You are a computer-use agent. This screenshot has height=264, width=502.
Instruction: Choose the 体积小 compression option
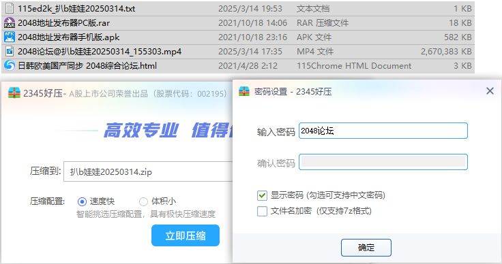143,201
